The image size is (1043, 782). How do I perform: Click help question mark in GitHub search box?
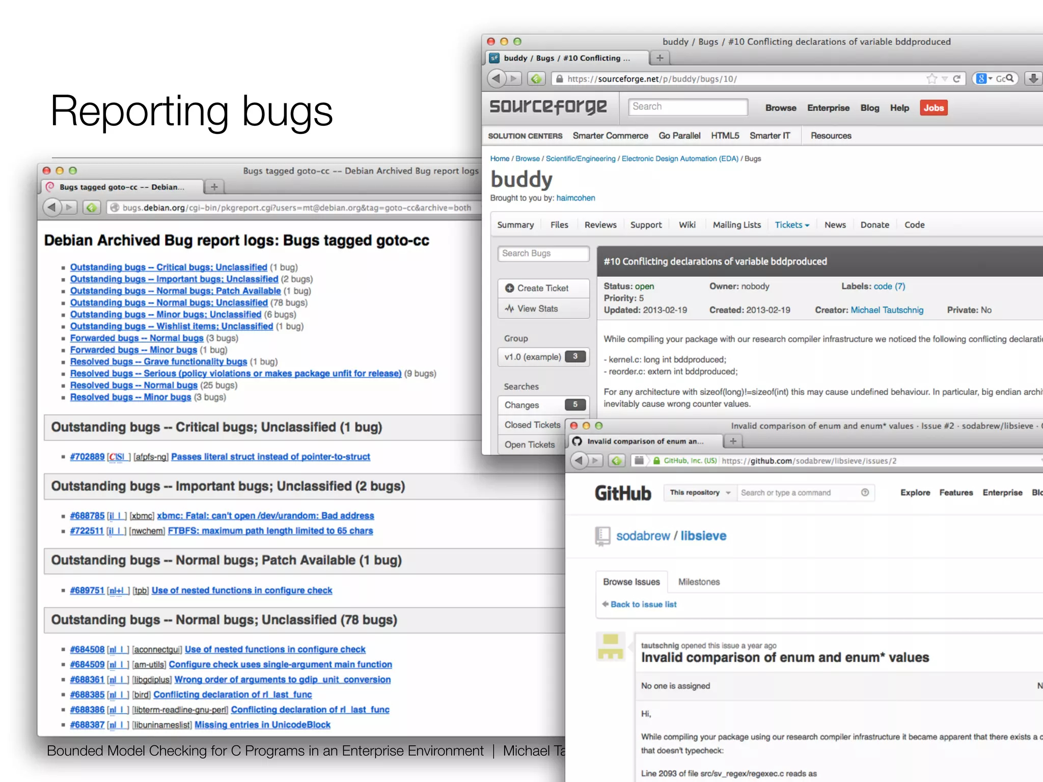[x=865, y=492]
